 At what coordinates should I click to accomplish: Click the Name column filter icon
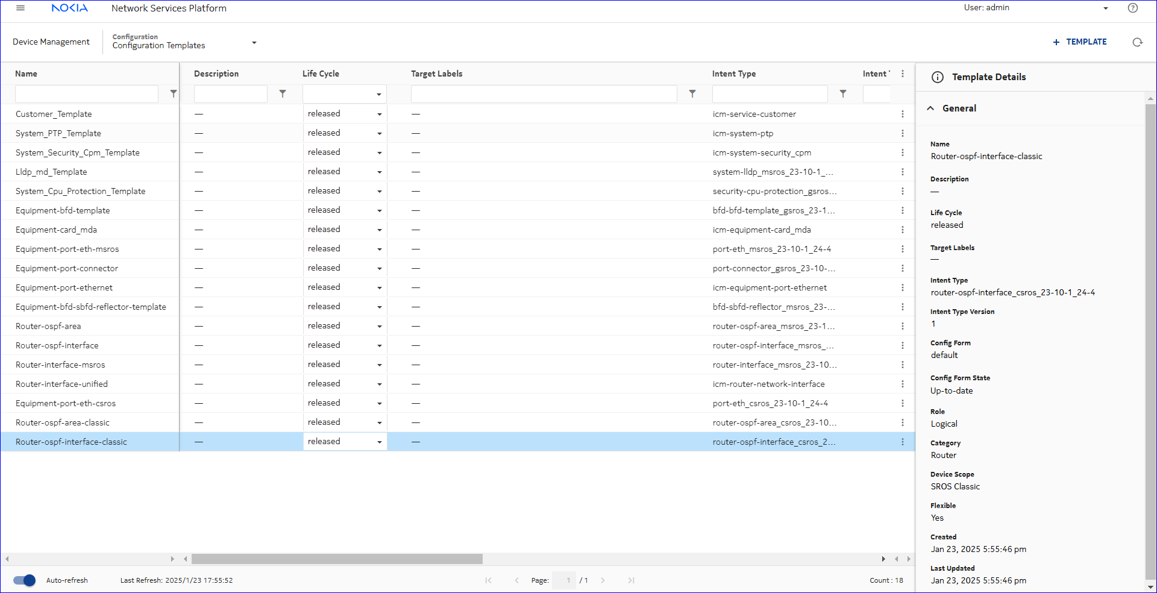(x=174, y=94)
